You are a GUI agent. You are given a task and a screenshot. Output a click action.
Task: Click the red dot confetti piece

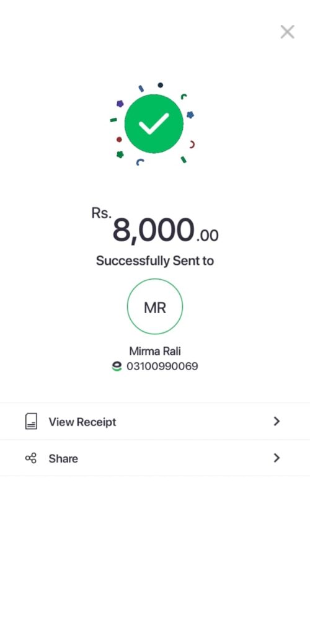point(119,140)
